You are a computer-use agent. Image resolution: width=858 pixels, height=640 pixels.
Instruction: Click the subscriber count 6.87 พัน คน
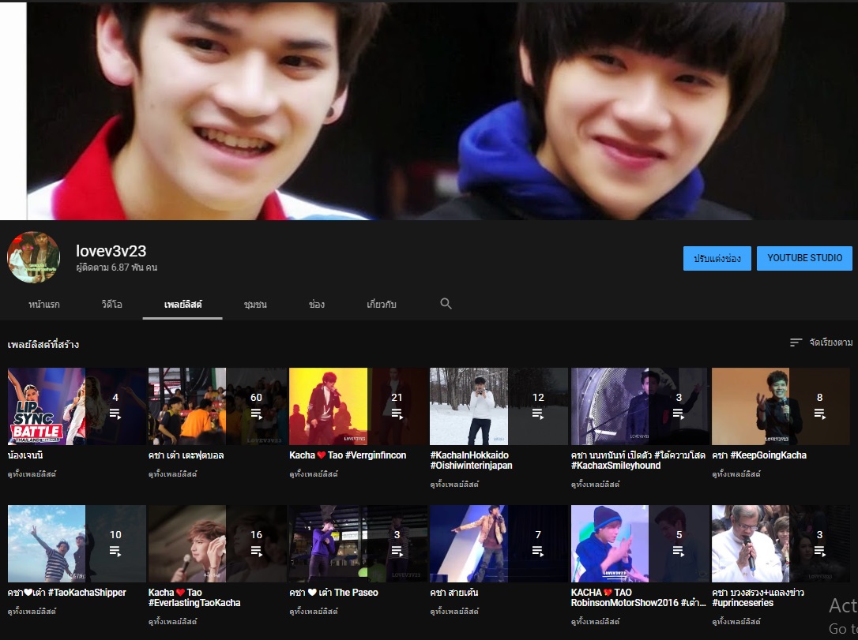tap(117, 268)
